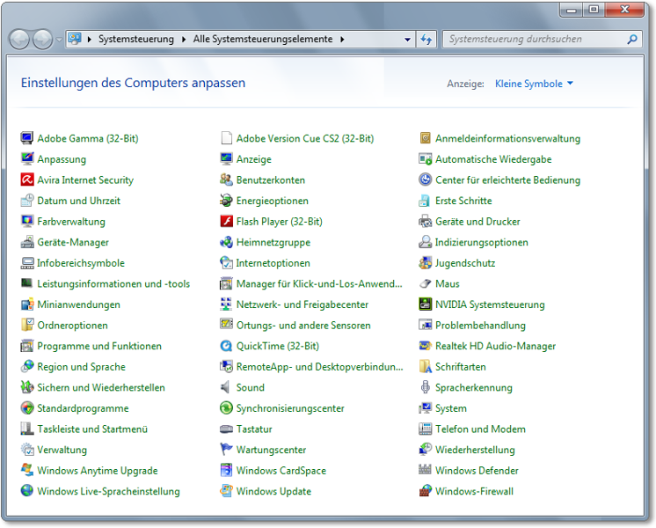Screen dimensions: 656x528
Task: Select the QuickTime icon
Action: click(x=227, y=346)
